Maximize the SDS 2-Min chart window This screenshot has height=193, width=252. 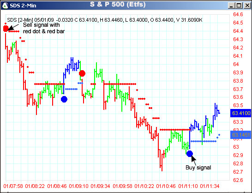click(x=239, y=6)
